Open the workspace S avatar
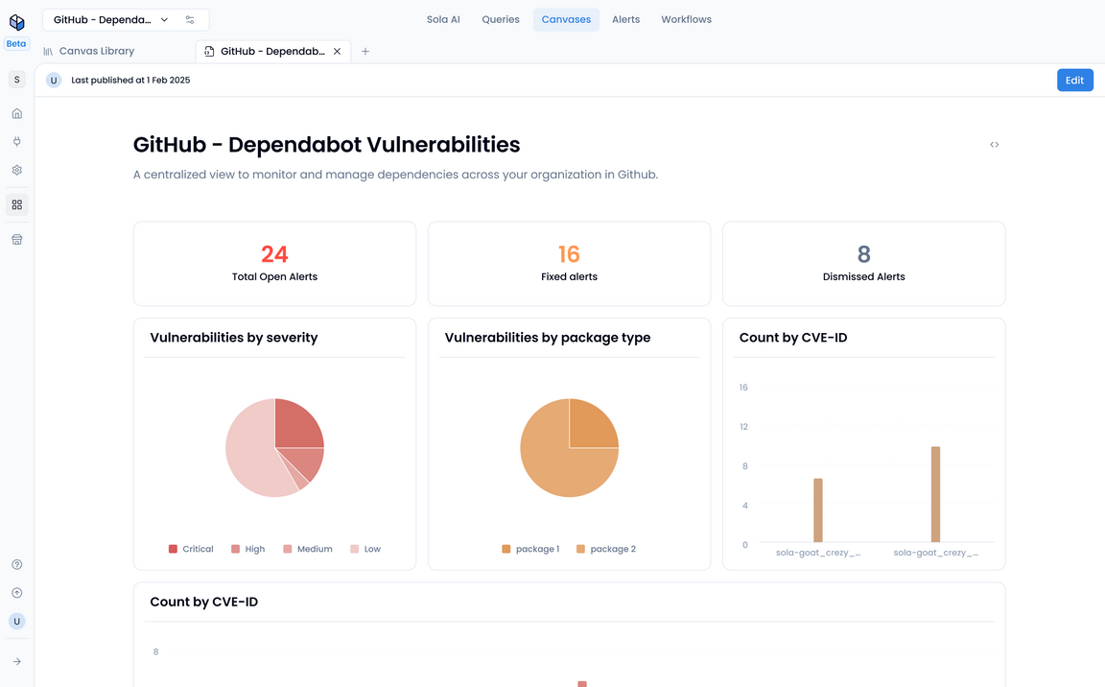Viewport: 1105px width, 687px height. point(17,80)
